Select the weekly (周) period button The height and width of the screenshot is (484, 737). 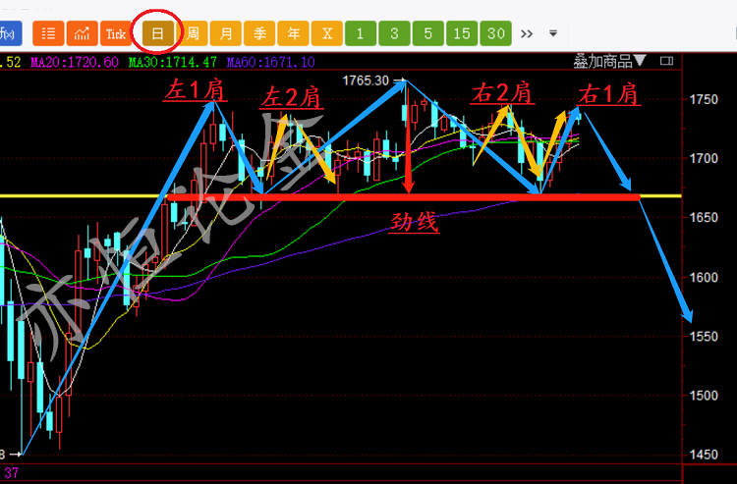[193, 33]
